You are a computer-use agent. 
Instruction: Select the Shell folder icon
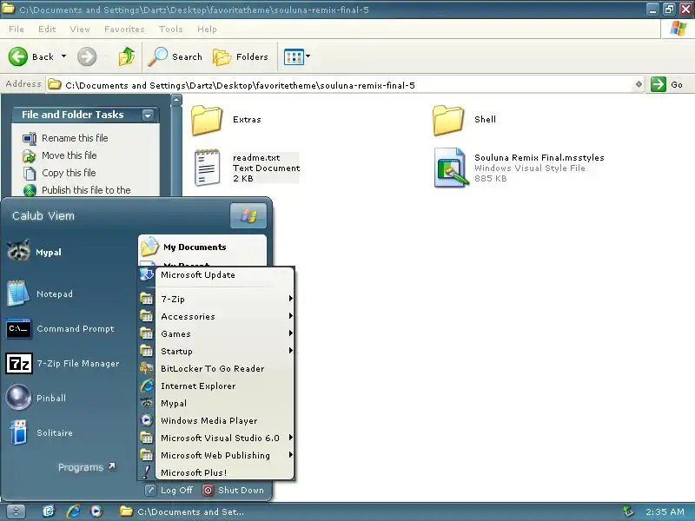tap(448, 120)
